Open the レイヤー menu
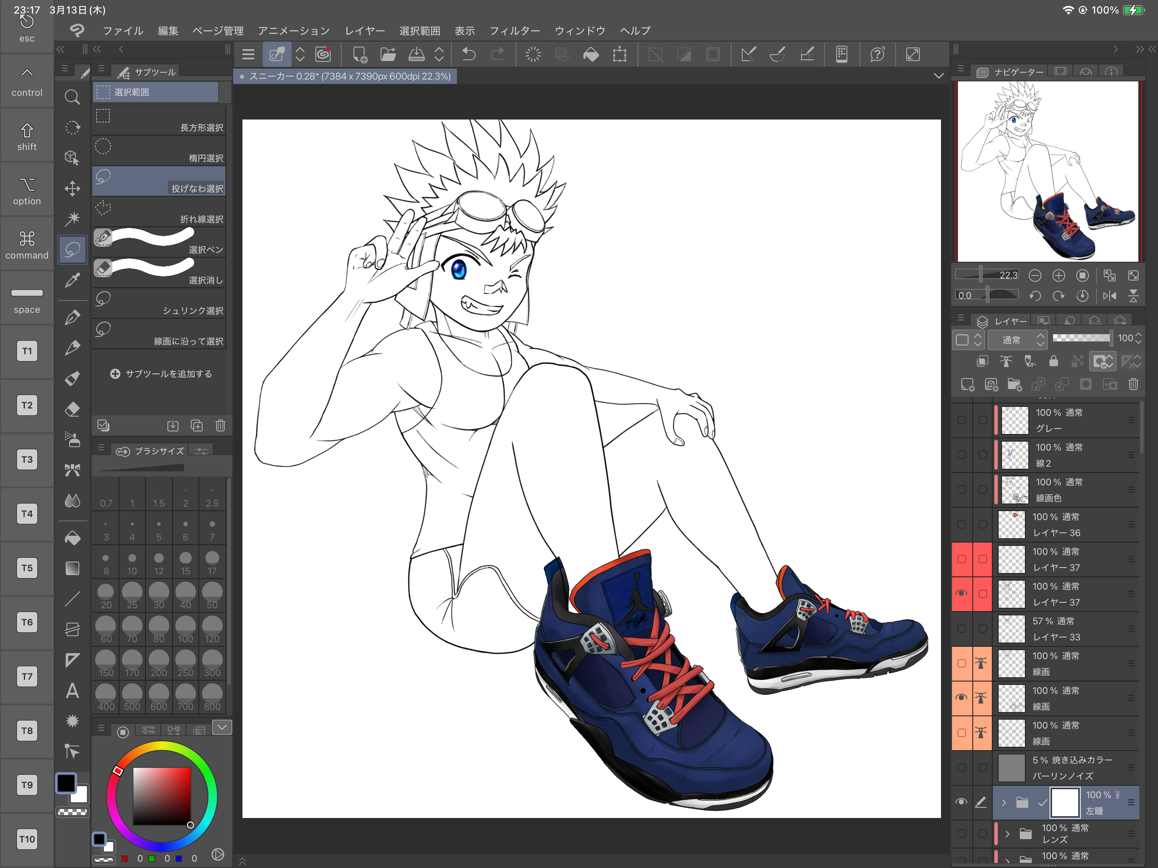 click(x=365, y=31)
